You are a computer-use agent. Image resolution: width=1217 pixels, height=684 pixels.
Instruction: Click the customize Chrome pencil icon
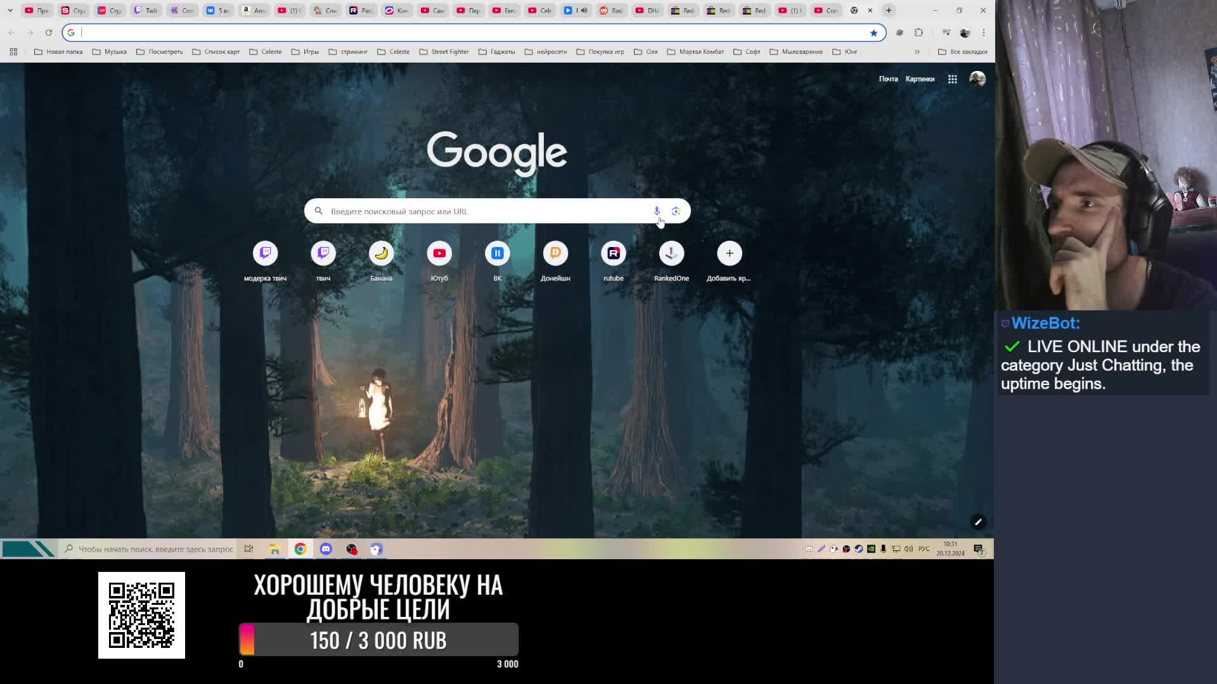tap(978, 522)
